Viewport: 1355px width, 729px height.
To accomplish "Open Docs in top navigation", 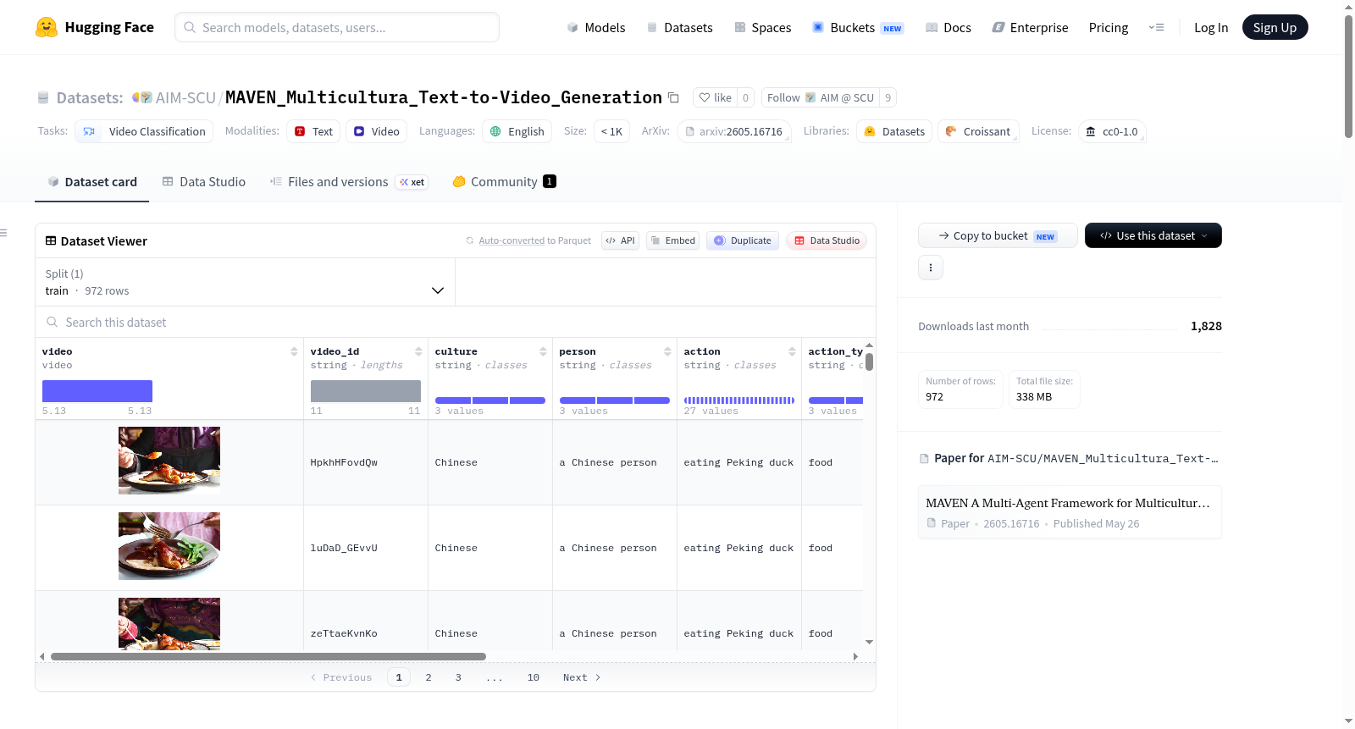I will (948, 27).
